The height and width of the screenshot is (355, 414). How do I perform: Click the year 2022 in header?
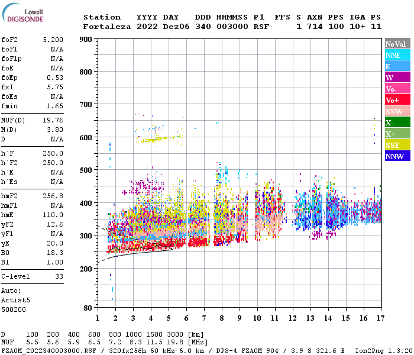[147, 27]
